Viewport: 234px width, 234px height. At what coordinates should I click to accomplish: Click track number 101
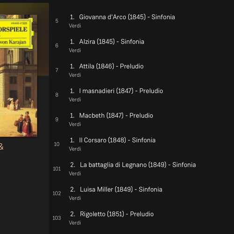click(x=57, y=169)
